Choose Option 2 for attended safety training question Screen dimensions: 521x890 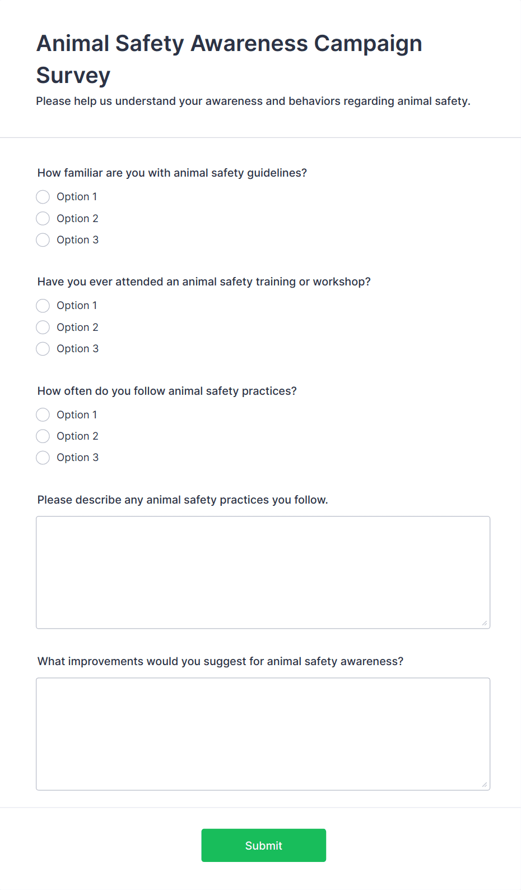[x=43, y=327]
